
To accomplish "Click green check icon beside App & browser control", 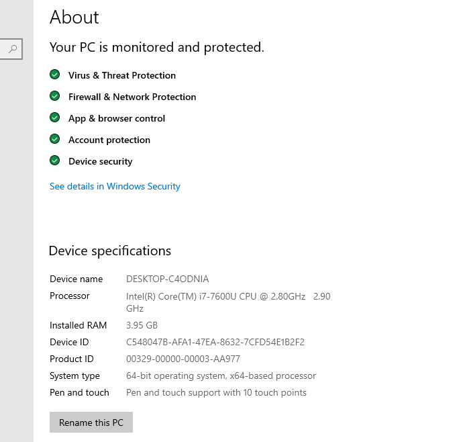I will point(55,118).
